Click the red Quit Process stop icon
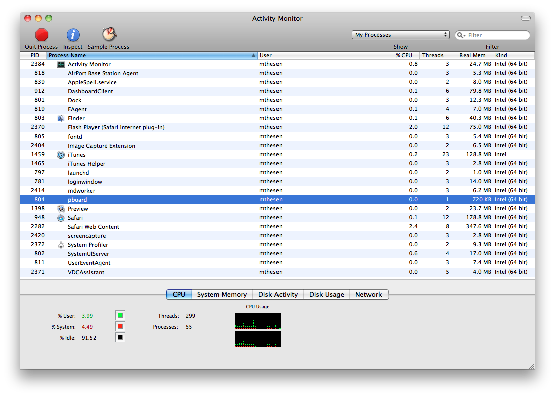555x397 pixels. pos(41,35)
